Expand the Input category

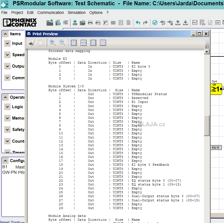click(x=7, y=43)
